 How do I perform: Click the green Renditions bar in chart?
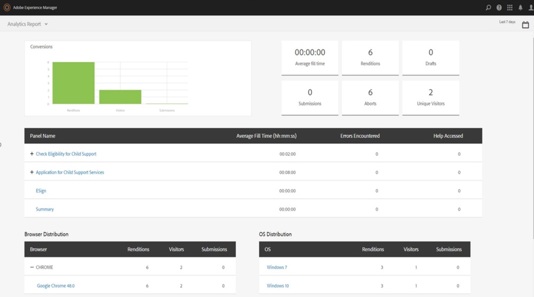[73, 83]
